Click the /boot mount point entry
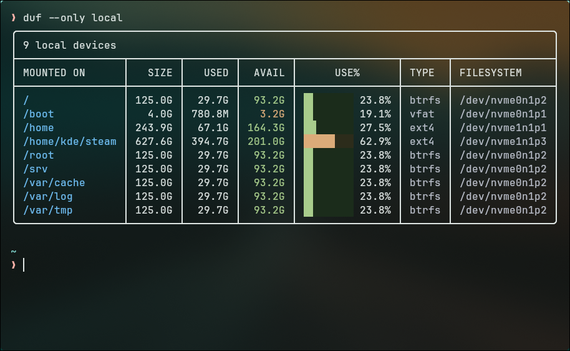 click(39, 114)
